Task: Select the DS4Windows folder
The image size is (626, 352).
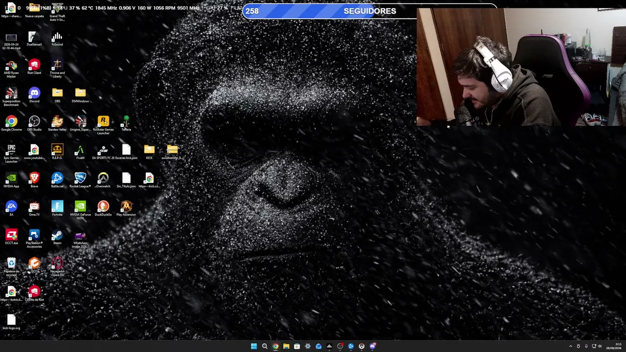Action: (80, 94)
